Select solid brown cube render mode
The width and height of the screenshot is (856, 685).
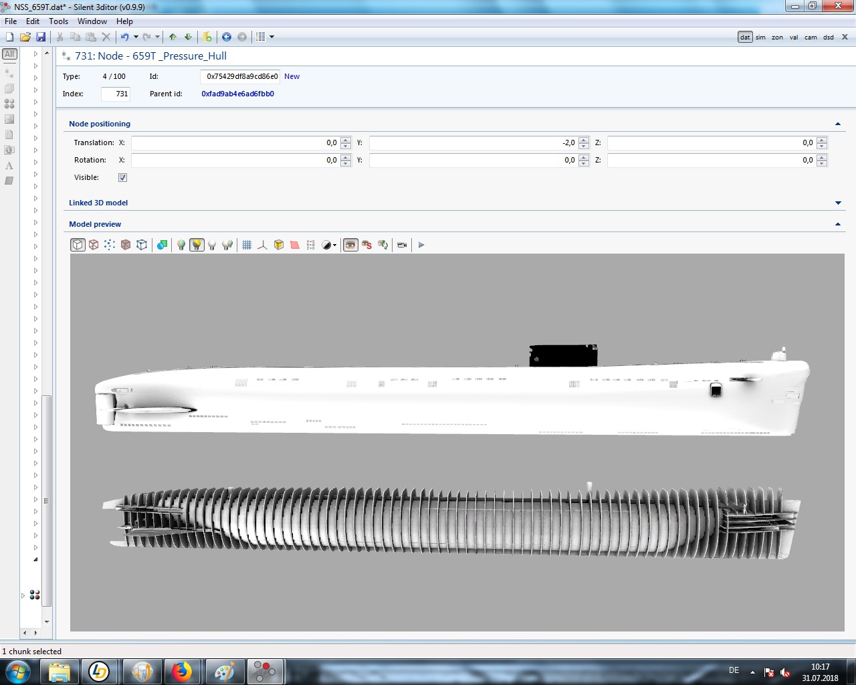126,245
